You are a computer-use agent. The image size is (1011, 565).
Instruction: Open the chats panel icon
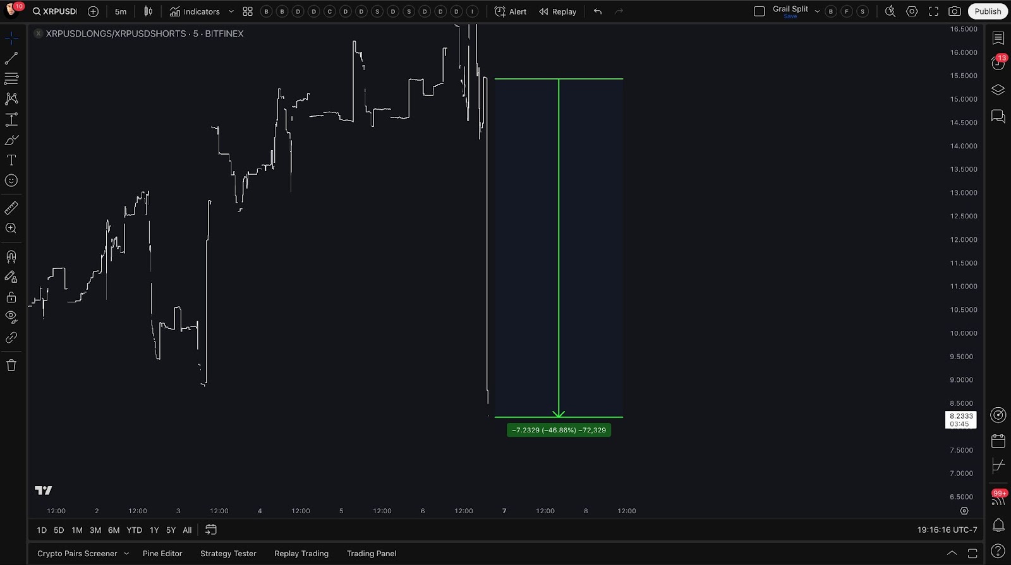coord(998,116)
